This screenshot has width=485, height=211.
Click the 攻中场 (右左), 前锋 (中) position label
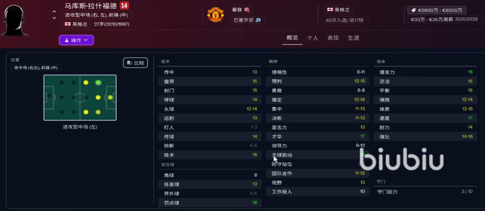(x=36, y=68)
